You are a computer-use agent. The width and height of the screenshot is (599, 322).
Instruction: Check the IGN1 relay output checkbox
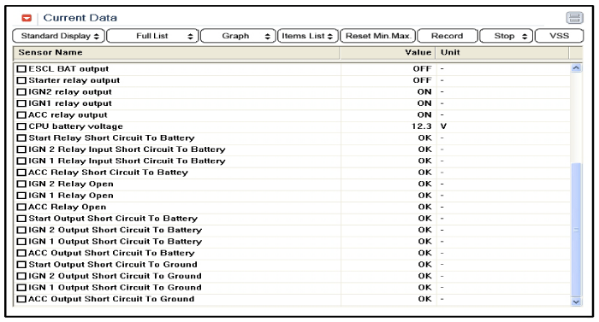[21, 103]
